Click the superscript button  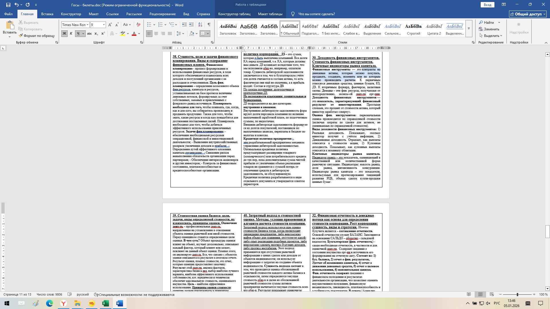point(103,34)
